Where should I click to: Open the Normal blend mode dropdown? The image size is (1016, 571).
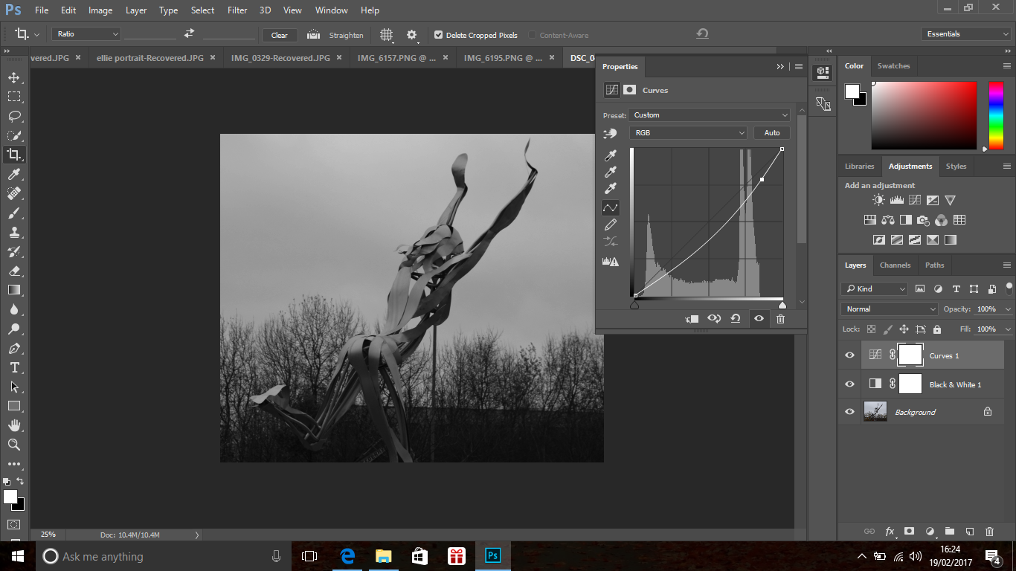[889, 309]
